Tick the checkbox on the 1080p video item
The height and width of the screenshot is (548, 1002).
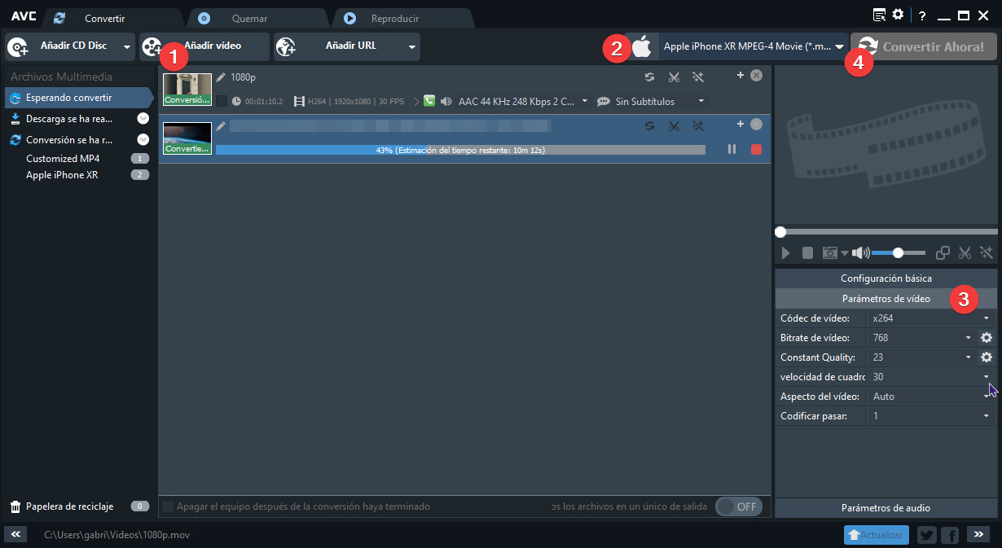click(222, 101)
